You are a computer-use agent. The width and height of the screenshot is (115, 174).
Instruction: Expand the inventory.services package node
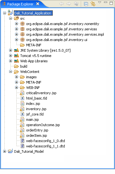pyautogui.click(x=16, y=29)
